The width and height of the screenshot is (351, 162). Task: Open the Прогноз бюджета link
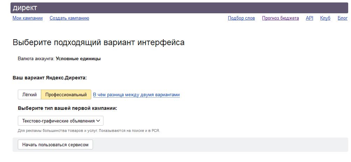(x=280, y=18)
